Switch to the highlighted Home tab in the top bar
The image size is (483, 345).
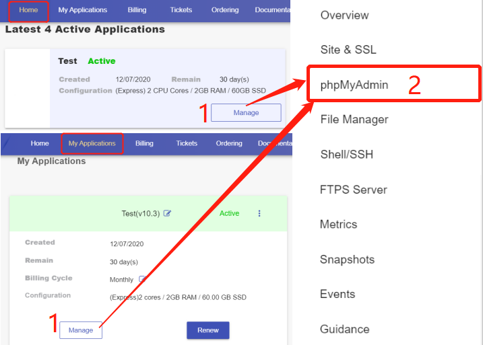click(x=28, y=10)
